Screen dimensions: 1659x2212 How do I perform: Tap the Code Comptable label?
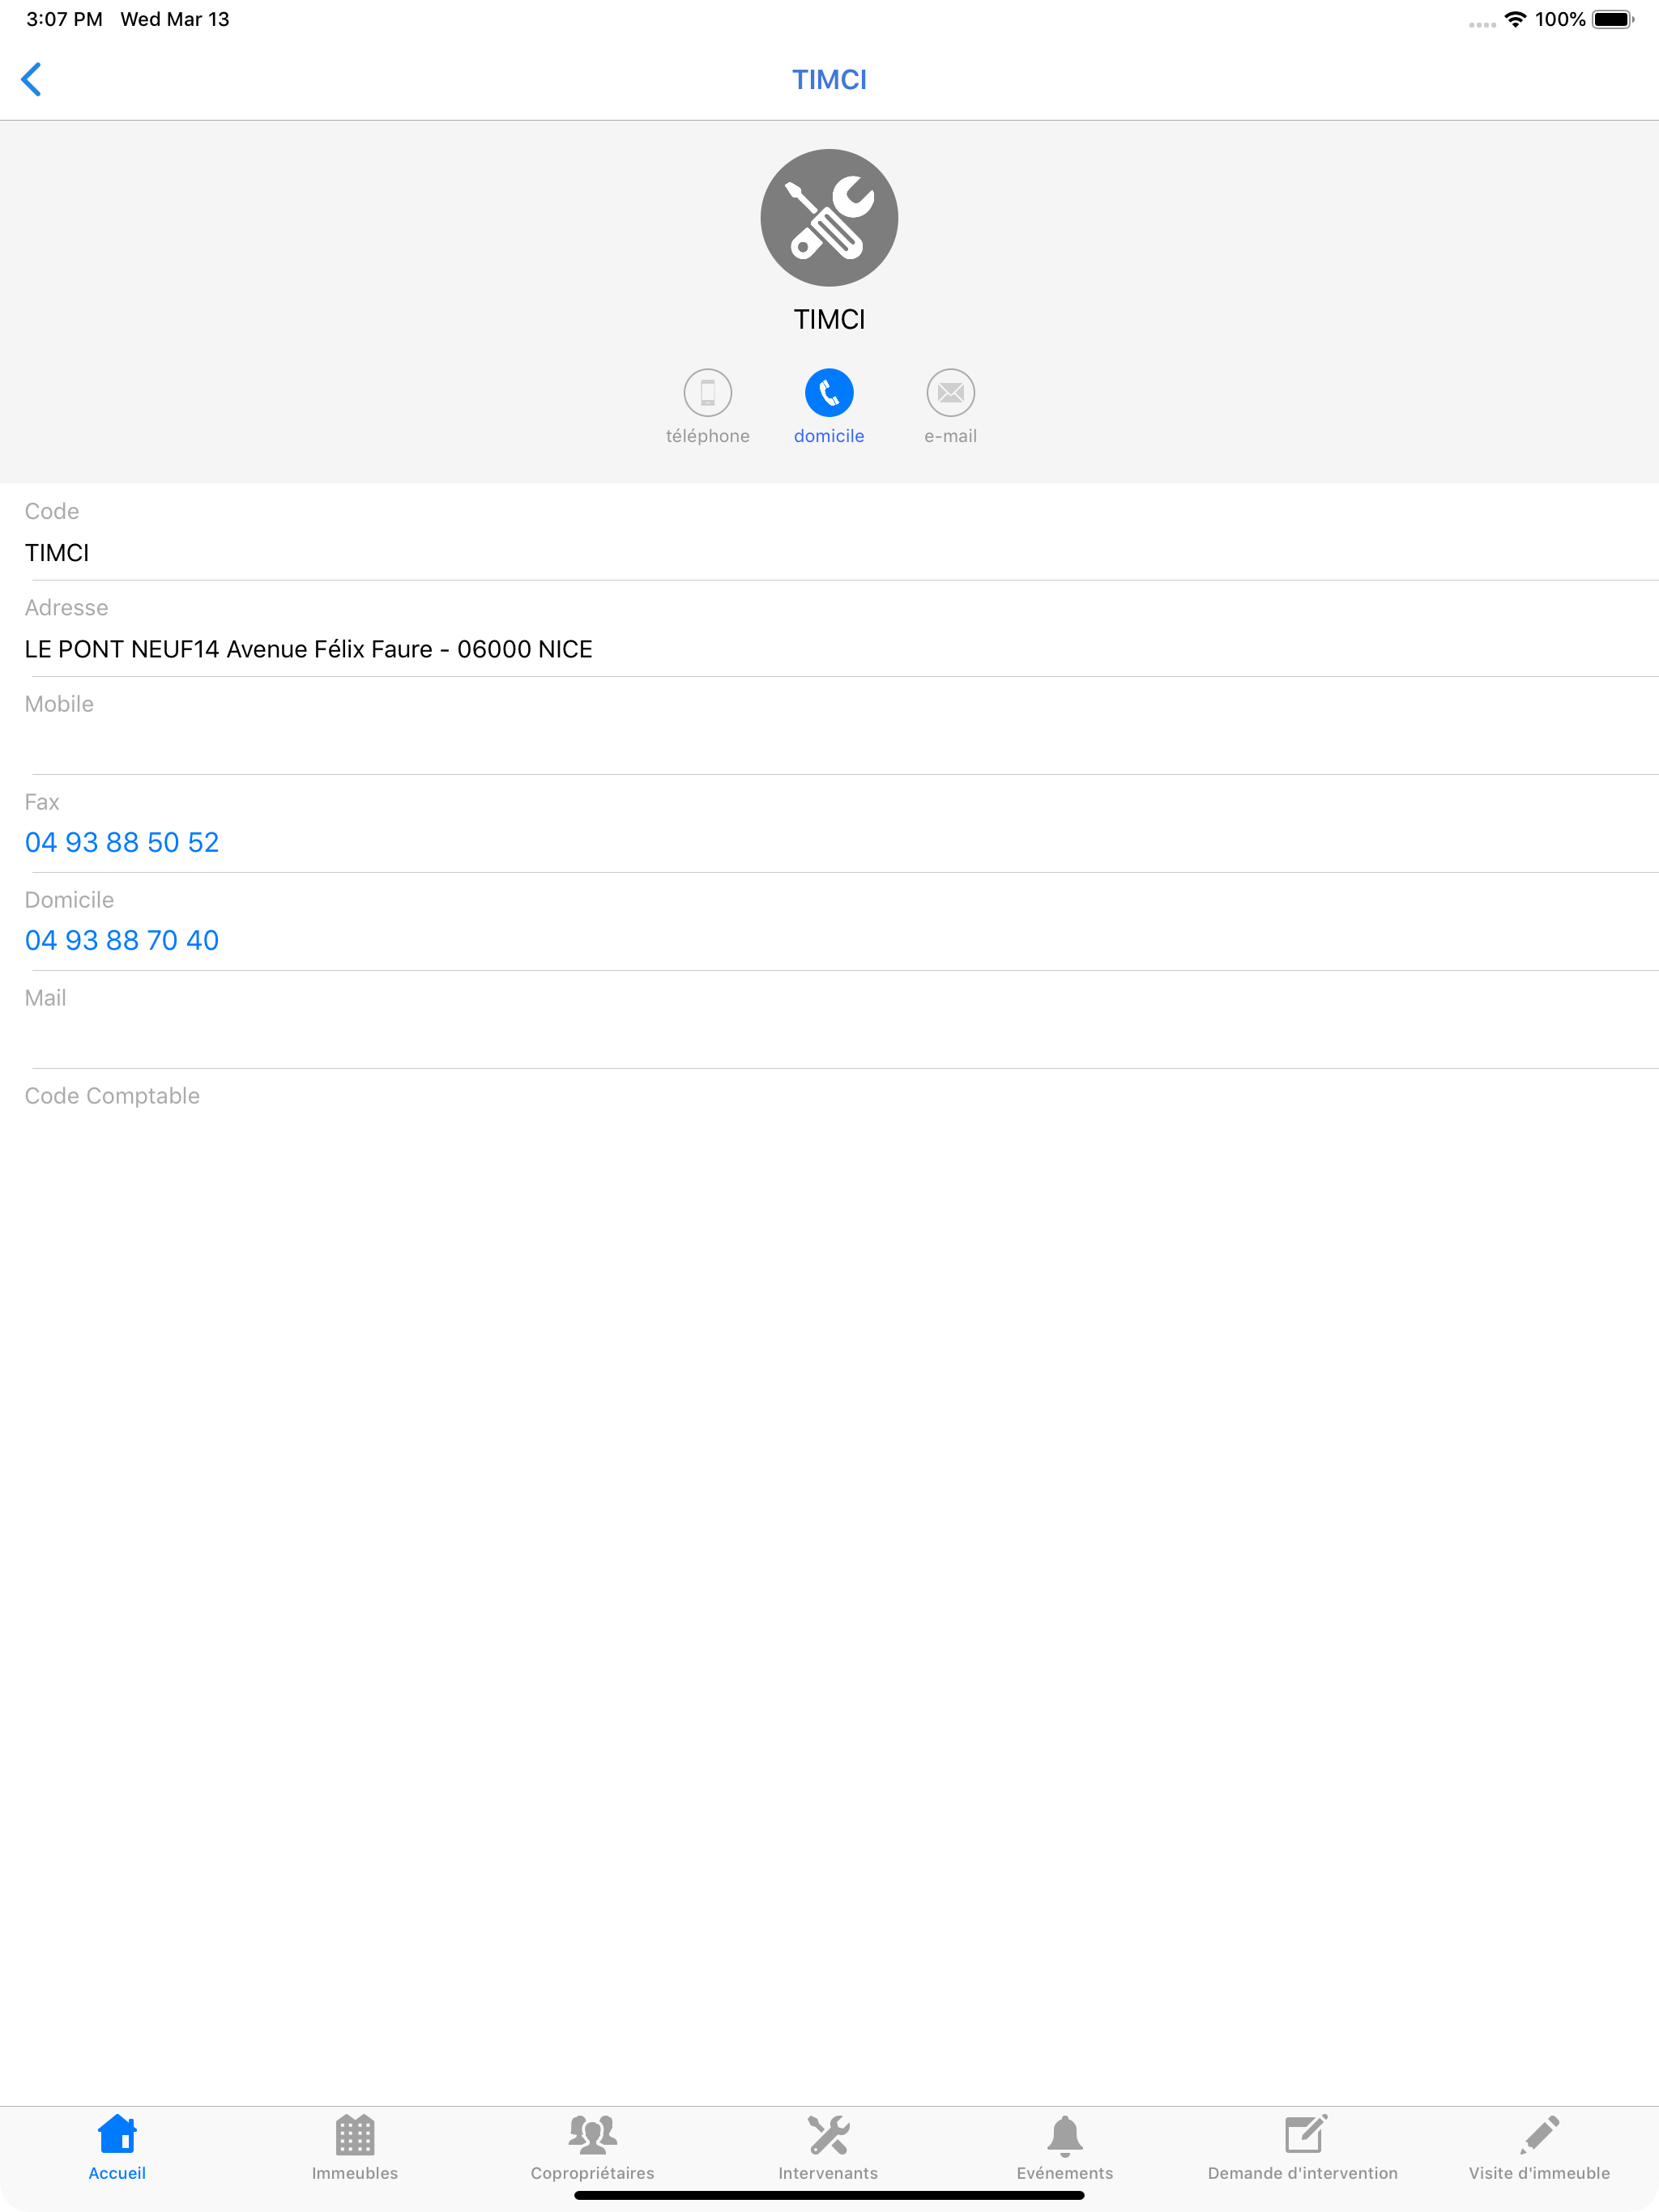tap(112, 1096)
